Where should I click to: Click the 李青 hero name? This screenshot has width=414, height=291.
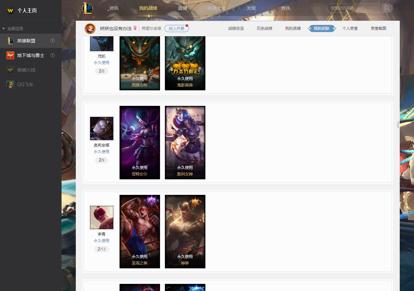click(x=102, y=234)
